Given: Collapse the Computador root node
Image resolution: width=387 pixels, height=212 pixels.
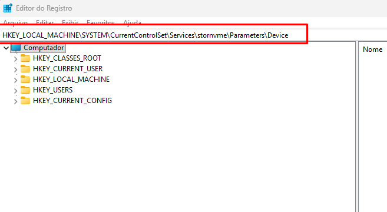Looking at the screenshot, I should click(x=6, y=48).
